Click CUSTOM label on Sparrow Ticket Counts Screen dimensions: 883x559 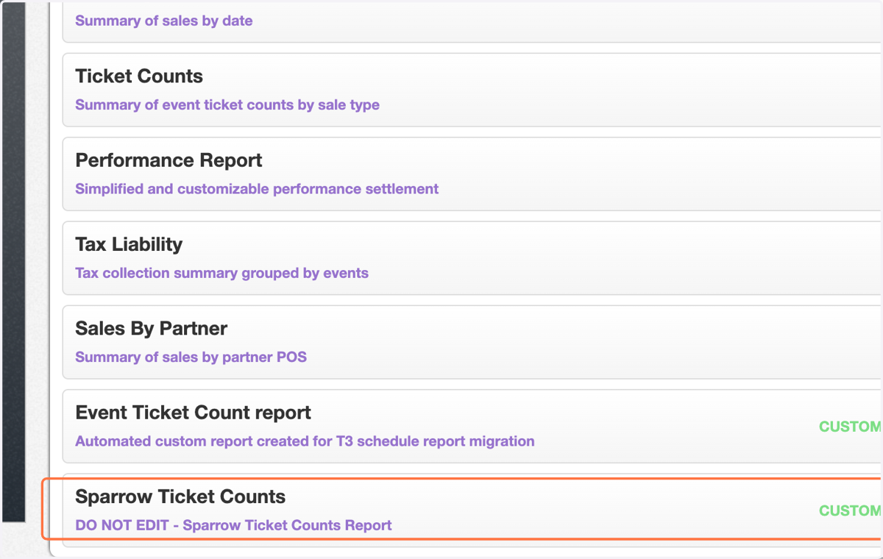click(x=851, y=510)
